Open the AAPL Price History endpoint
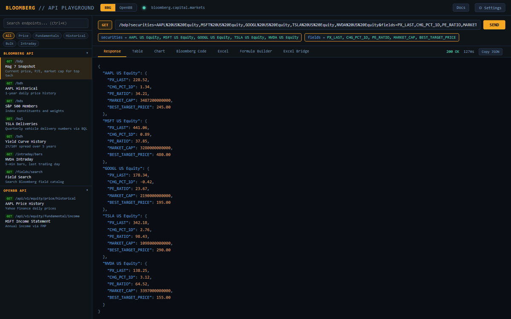The height and width of the screenshot is (319, 511). coord(46,203)
